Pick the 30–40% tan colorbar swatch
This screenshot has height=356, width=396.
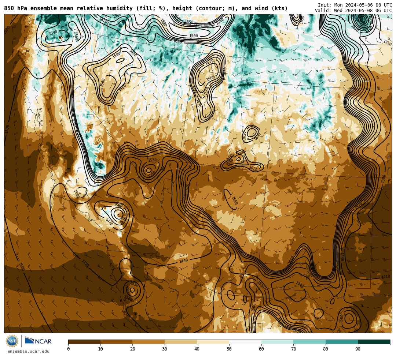(181, 342)
